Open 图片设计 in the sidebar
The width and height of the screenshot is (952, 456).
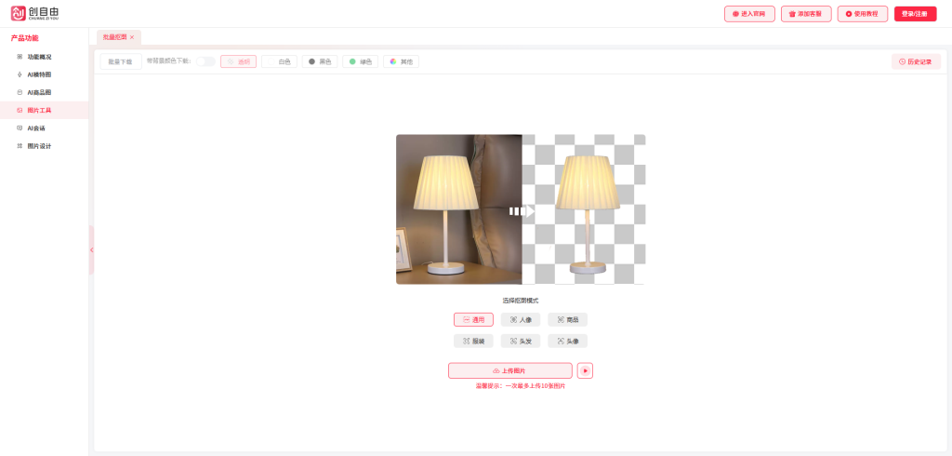click(x=39, y=145)
